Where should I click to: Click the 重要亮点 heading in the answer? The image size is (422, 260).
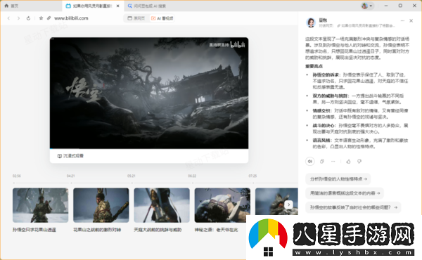point(314,66)
